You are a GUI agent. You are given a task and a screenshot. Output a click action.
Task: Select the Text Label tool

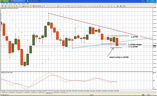click(x=66, y=6)
